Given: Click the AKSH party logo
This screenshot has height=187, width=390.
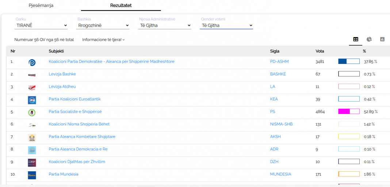Looking at the screenshot, I should pyautogui.click(x=32, y=138).
